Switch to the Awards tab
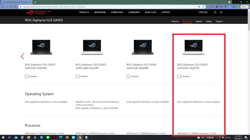This screenshot has height=140, width=250. click(199, 21)
